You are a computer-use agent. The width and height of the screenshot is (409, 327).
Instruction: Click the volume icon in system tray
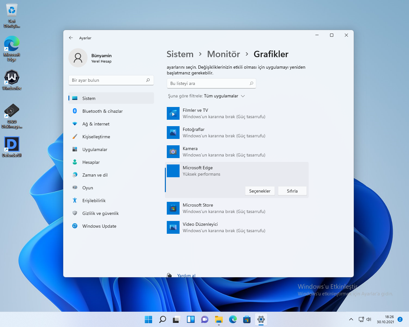(369, 319)
